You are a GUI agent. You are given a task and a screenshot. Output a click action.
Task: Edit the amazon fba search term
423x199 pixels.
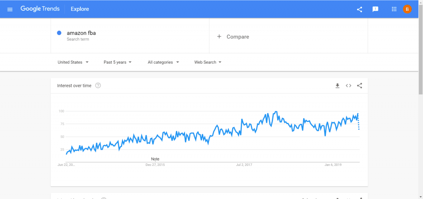pos(81,33)
